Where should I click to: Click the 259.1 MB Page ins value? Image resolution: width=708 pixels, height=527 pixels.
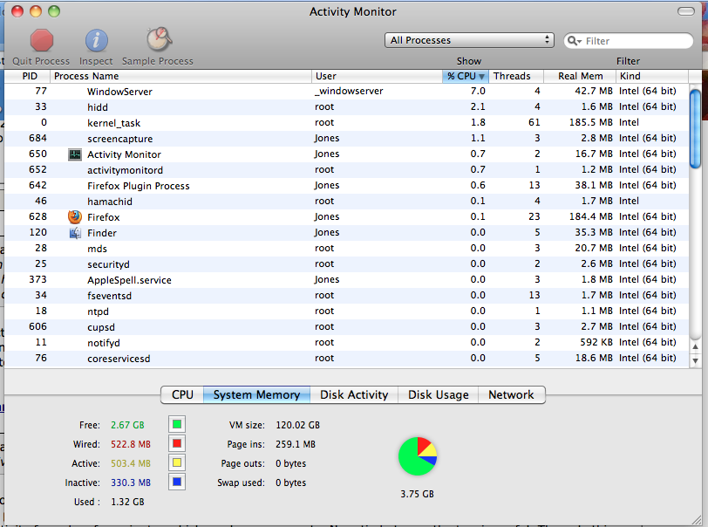tap(296, 444)
